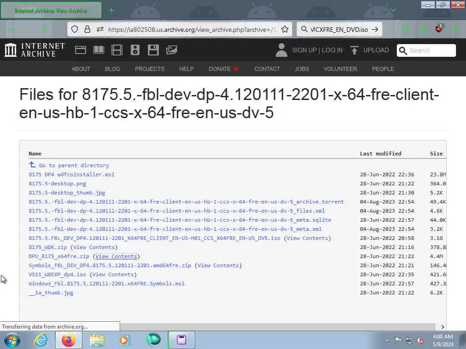Click the network tray icon
466x349 pixels.
(x=409, y=341)
